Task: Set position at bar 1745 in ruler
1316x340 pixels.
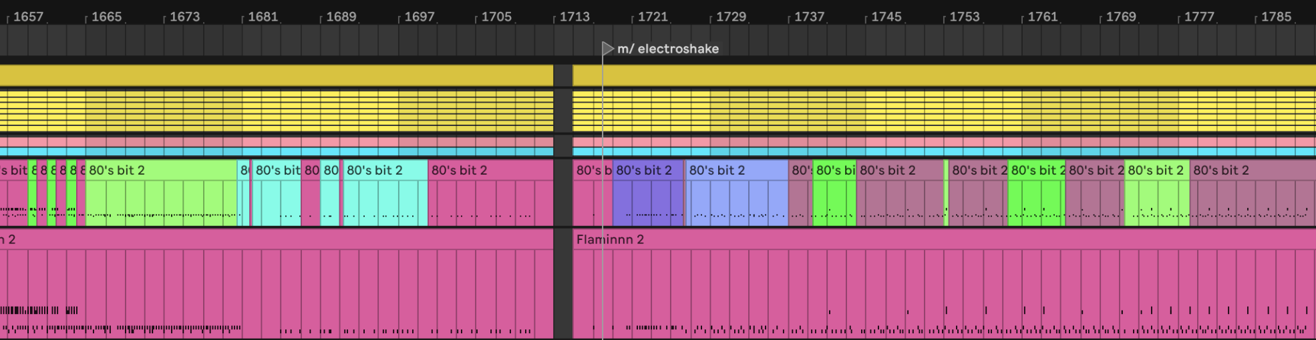Action: click(885, 17)
